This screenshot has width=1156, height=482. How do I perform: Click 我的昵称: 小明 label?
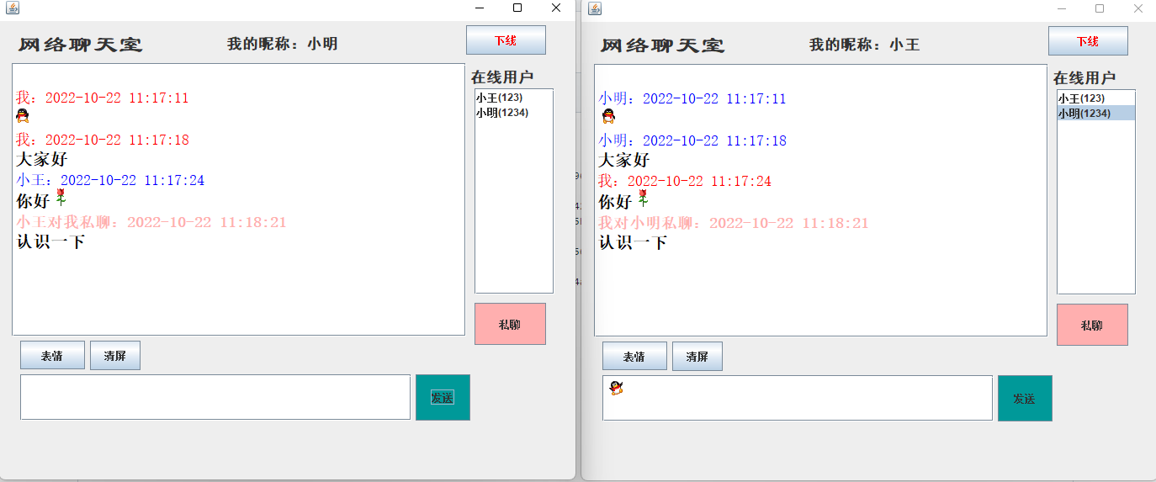282,44
